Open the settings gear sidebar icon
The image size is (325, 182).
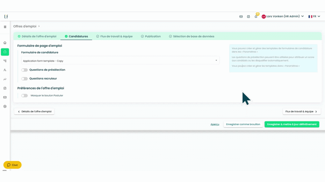click(x=5, y=106)
